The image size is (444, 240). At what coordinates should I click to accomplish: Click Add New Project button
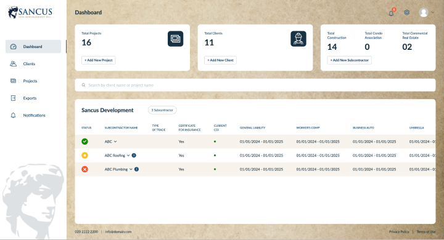point(99,60)
